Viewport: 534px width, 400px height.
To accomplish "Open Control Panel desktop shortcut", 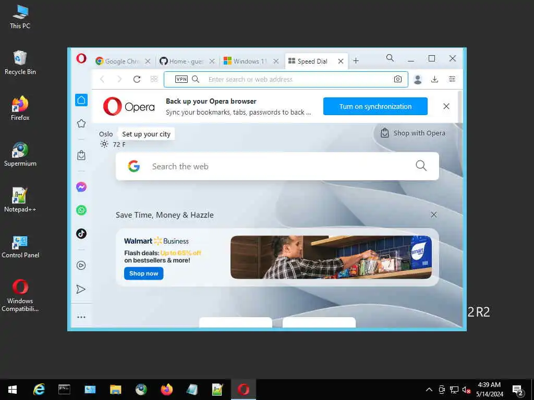I will pos(20,246).
